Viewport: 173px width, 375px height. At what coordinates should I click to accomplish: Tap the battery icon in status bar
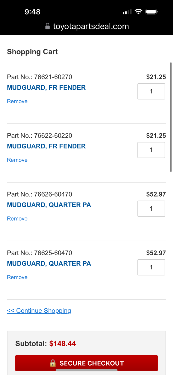click(152, 12)
